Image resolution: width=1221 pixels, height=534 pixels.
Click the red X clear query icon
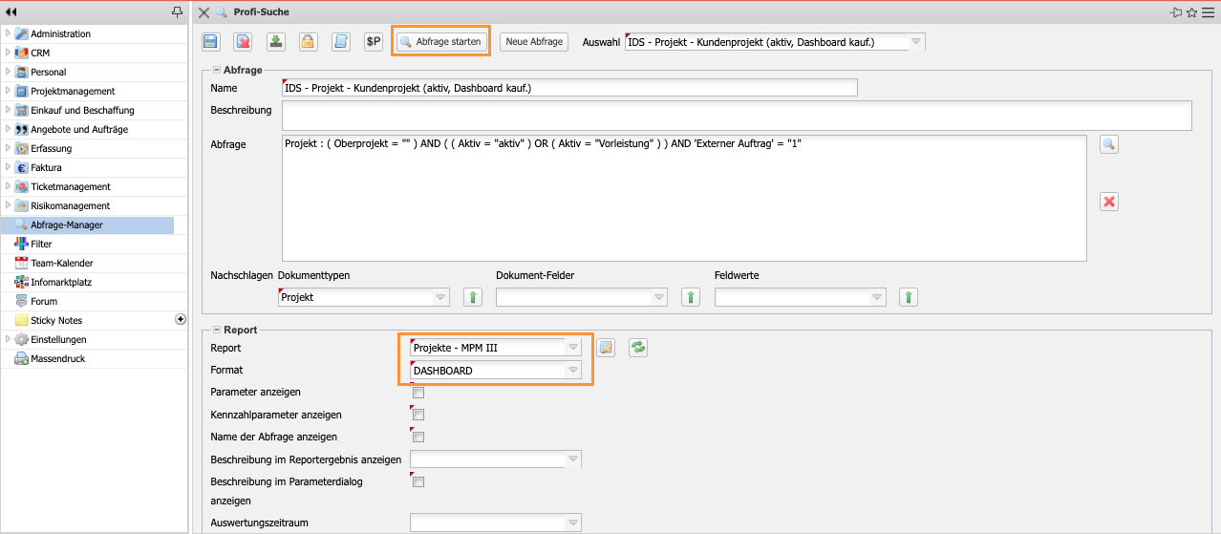tap(1108, 202)
